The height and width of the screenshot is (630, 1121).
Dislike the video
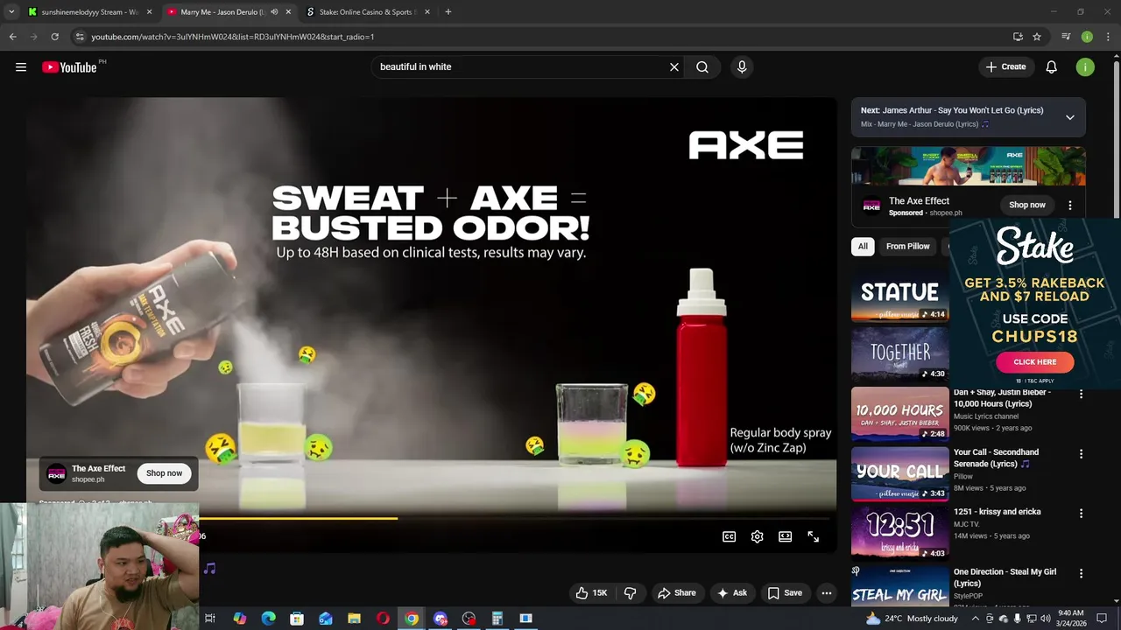pos(630,593)
